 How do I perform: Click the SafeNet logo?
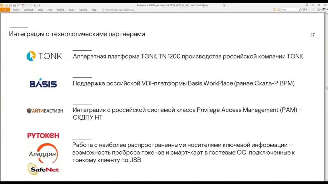coord(43,169)
